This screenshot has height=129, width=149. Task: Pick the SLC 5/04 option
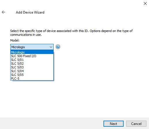pyautogui.click(x=32, y=71)
